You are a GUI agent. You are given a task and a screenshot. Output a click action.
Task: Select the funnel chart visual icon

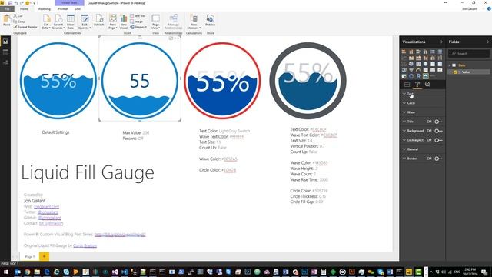pyautogui.click(x=411, y=70)
